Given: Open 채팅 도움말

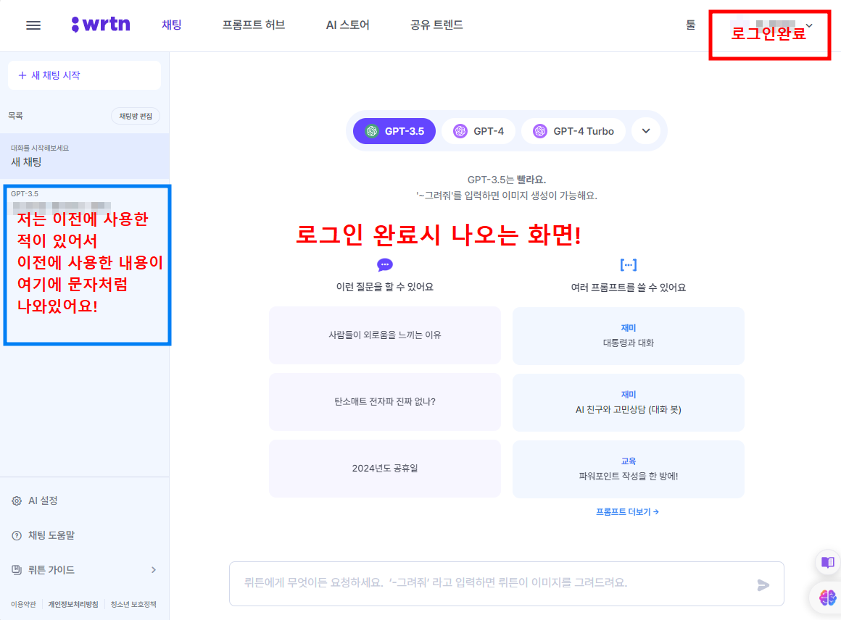Looking at the screenshot, I should 51,535.
